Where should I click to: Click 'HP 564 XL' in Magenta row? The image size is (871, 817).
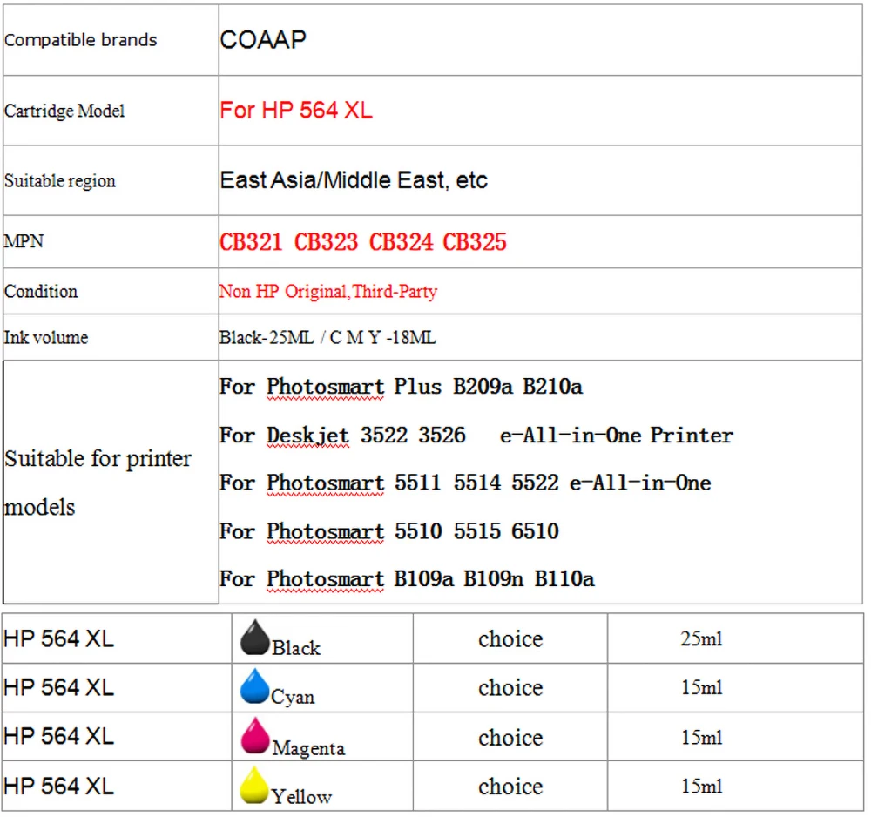pos(59,737)
